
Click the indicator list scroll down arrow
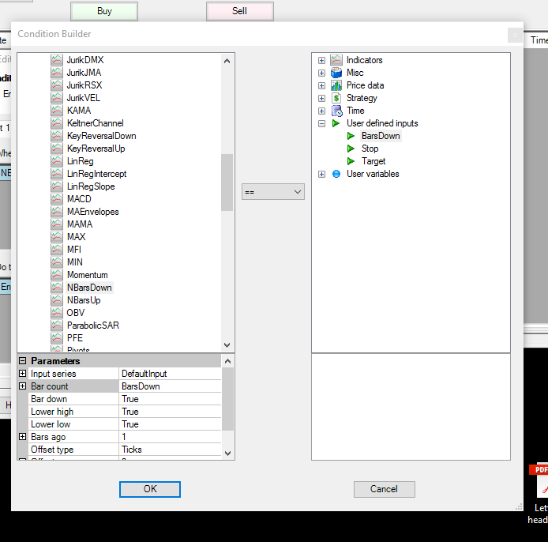point(227,345)
